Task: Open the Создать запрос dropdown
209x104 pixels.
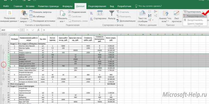Action: (24, 16)
